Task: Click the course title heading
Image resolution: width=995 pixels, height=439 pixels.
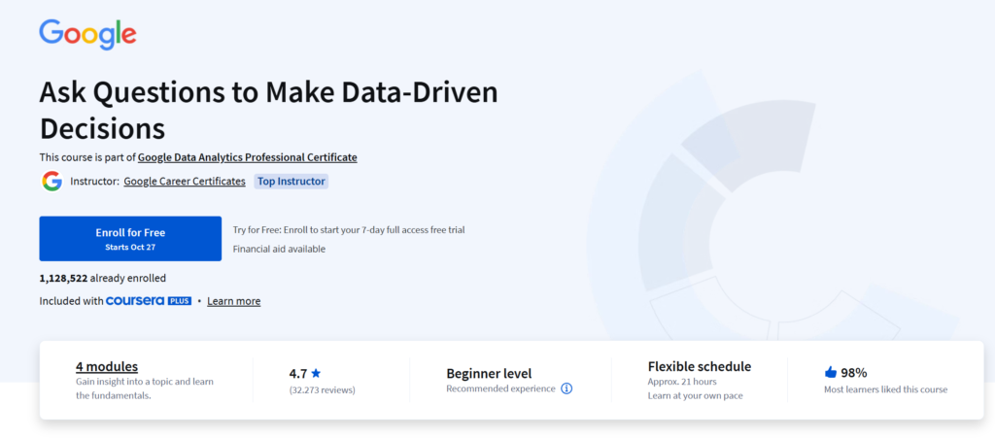Action: (x=268, y=110)
